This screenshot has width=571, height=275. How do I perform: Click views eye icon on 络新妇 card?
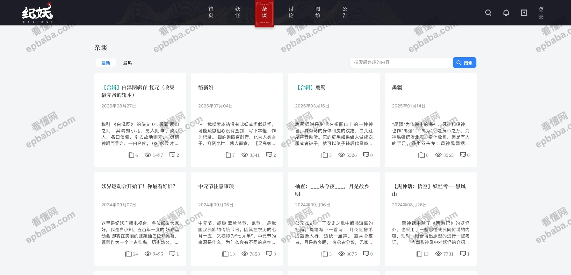[245, 155]
